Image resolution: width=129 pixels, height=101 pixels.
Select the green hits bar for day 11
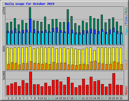coord(45,23)
